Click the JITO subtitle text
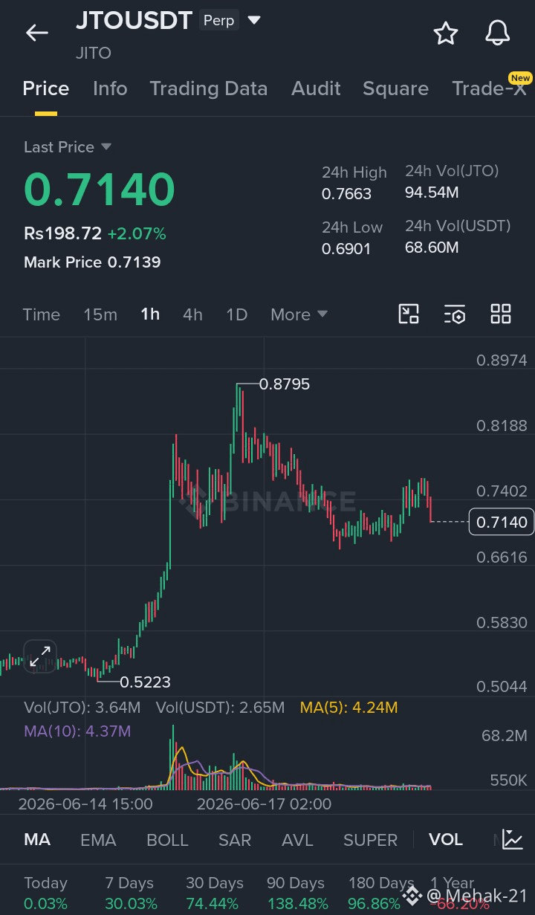 [94, 53]
